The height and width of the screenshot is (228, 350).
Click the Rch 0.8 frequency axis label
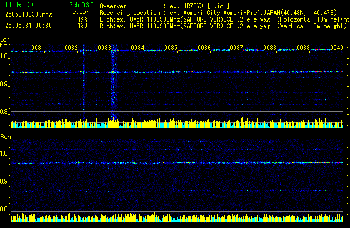[4, 209]
